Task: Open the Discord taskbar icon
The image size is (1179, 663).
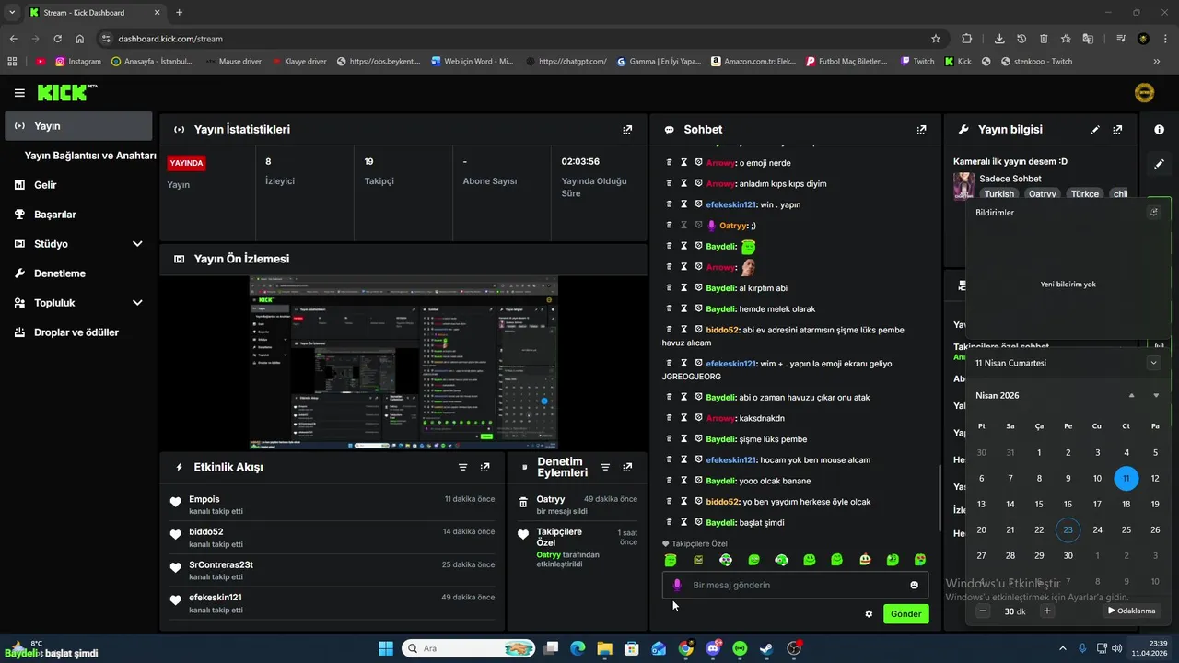Action: [x=713, y=648]
